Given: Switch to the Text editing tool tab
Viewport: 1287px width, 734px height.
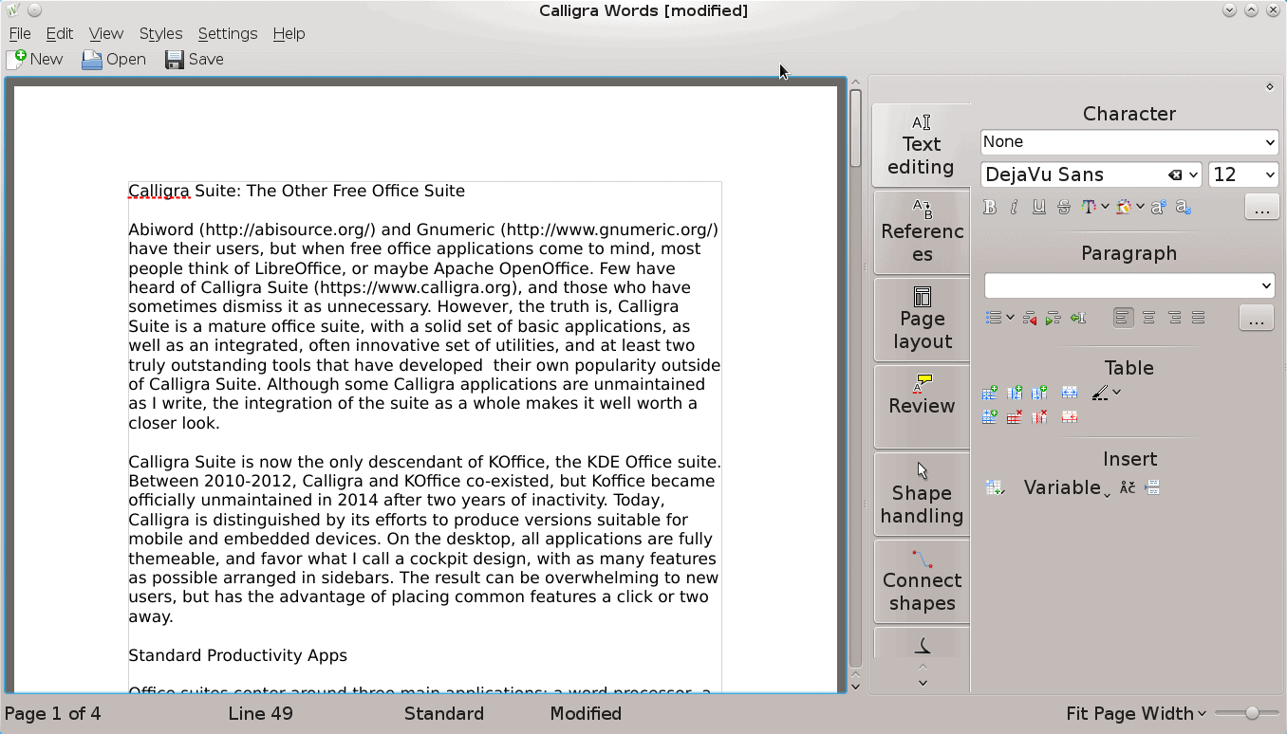Looking at the screenshot, I should 922,146.
